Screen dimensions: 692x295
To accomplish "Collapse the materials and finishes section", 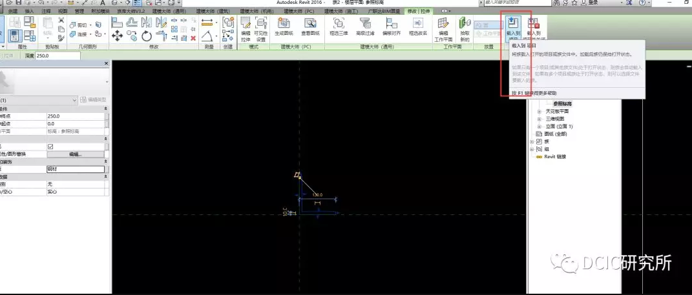I will coord(105,162).
